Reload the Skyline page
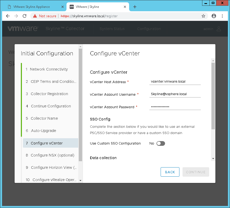Image resolution: width=230 pixels, height=208 pixels. pyautogui.click(x=25, y=16)
